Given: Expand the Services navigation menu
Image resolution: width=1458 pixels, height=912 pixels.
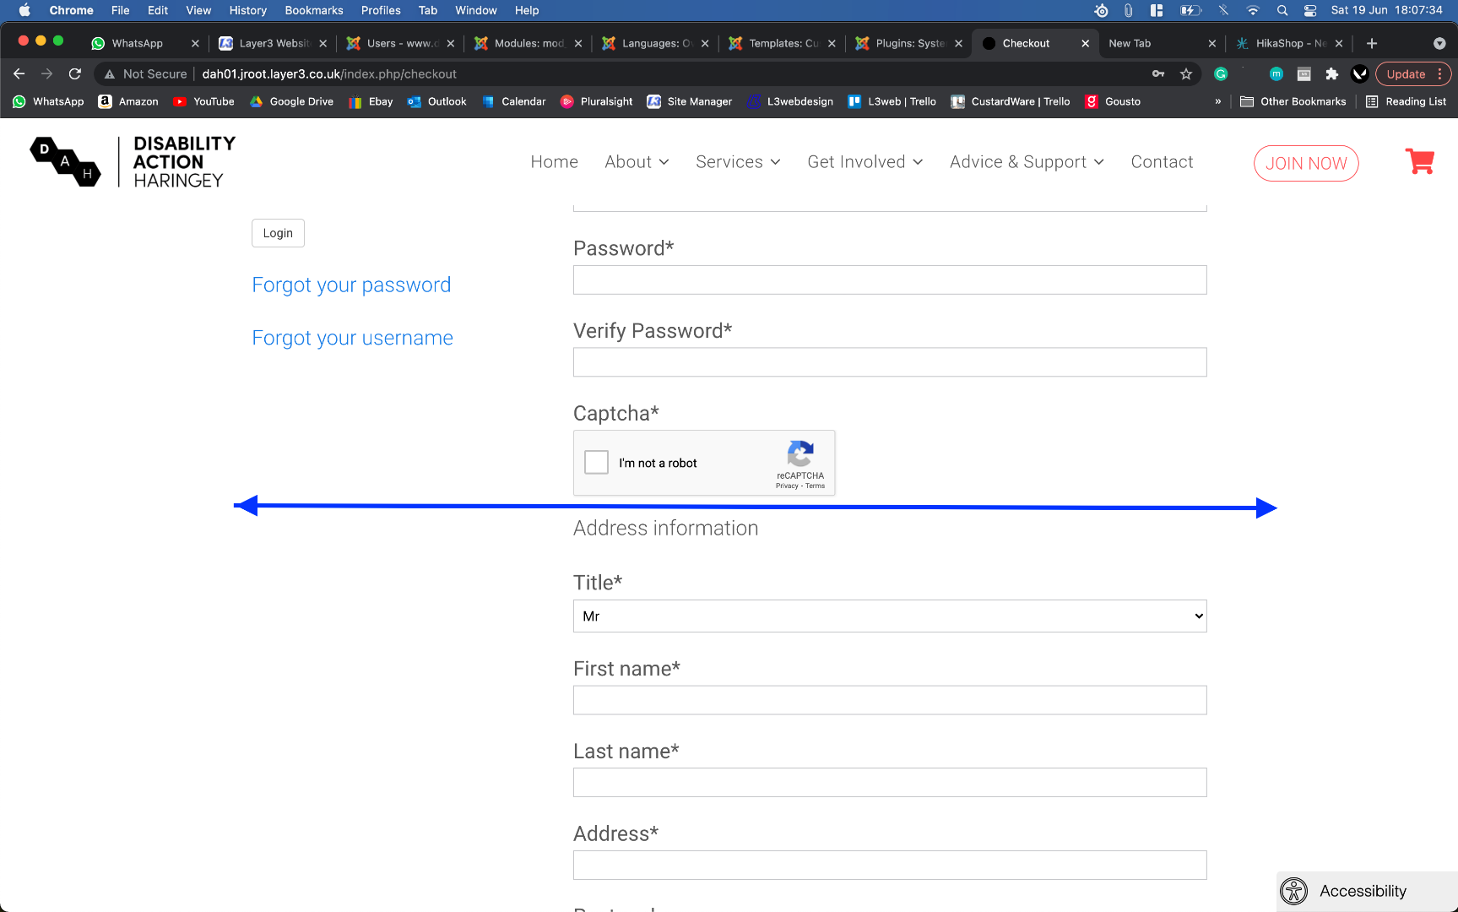Looking at the screenshot, I should (x=738, y=162).
